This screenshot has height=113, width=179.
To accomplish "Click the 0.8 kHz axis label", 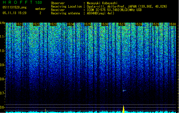I will point(3,79).
